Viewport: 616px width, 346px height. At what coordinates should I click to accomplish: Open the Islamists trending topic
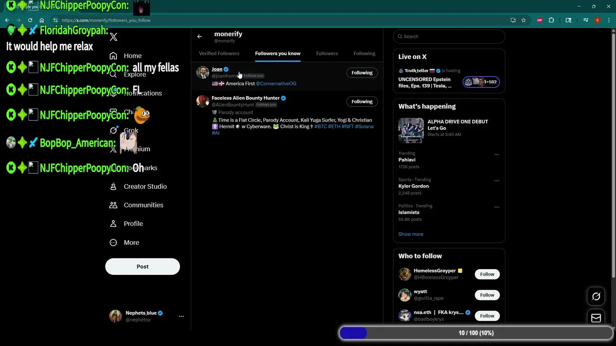pyautogui.click(x=409, y=212)
